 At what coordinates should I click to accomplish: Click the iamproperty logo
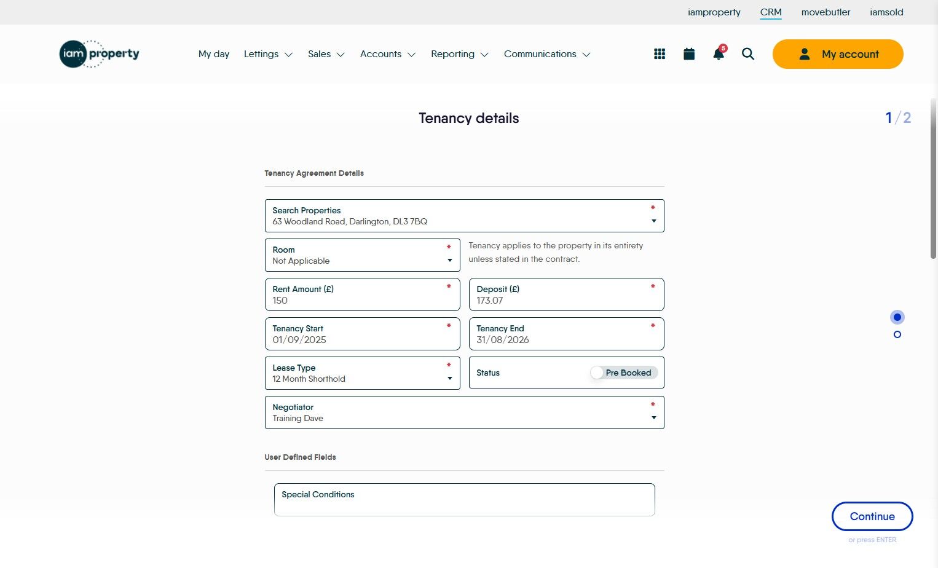[100, 54]
